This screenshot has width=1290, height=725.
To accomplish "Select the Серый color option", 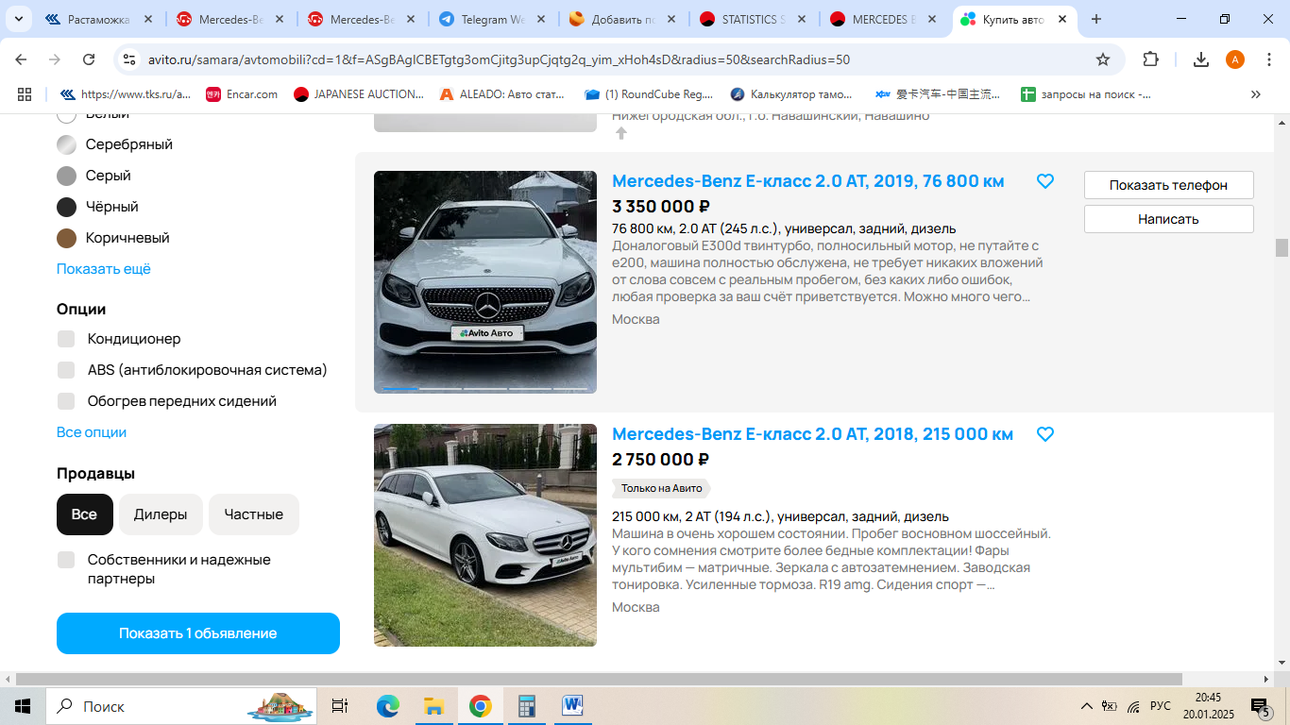I will [x=93, y=176].
